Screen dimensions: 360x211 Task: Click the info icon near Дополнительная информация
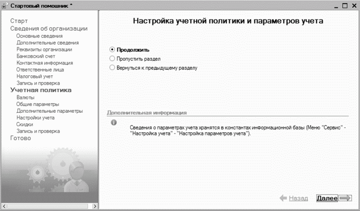(x=114, y=123)
